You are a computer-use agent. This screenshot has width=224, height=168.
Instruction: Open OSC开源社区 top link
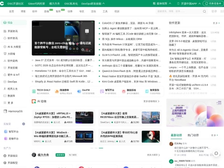15,3
